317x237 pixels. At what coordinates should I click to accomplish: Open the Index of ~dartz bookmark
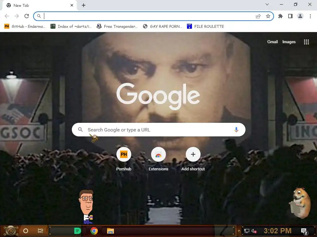click(71, 27)
